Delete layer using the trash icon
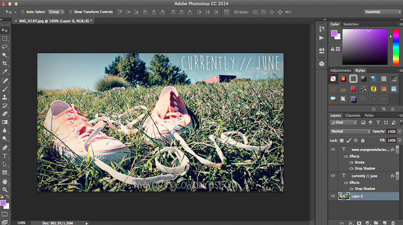Image resolution: width=403 pixels, height=225 pixels. pyautogui.click(x=394, y=222)
